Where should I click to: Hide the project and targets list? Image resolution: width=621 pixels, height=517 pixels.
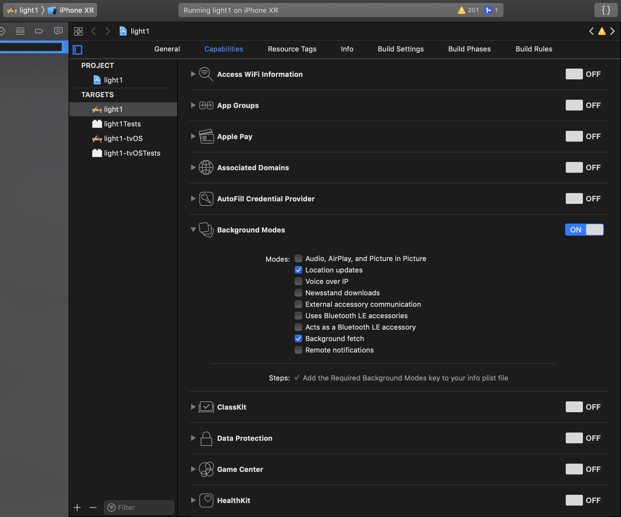(77, 50)
